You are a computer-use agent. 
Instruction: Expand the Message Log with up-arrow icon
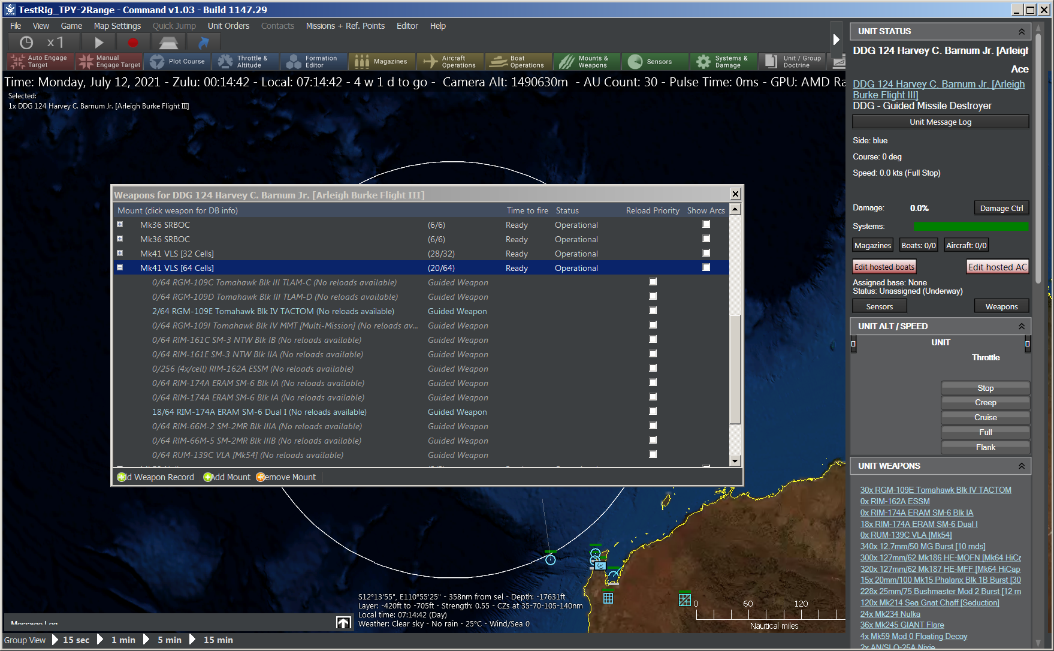point(343,623)
